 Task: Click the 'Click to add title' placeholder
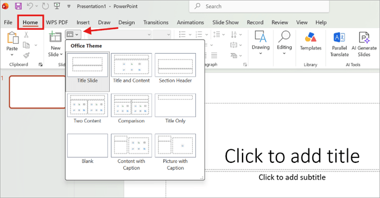292,156
